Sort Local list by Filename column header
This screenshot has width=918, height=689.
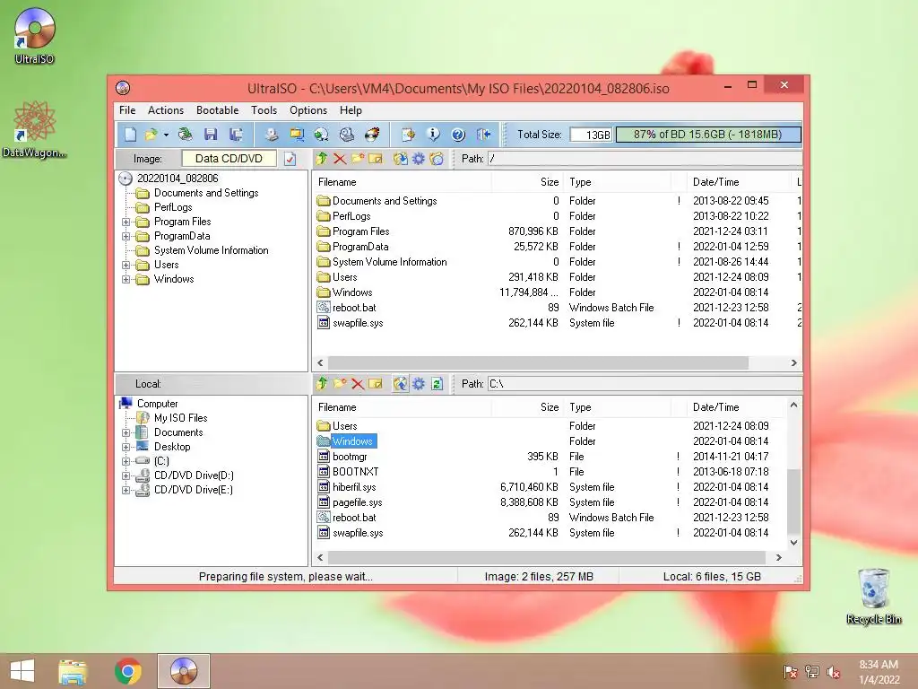point(403,407)
